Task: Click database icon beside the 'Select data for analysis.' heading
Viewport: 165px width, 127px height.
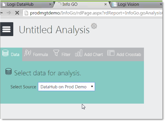Action: (x=9, y=72)
